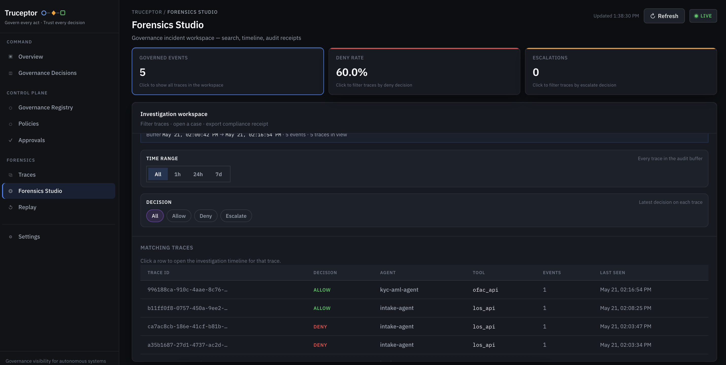Select the 1h time range
This screenshot has height=365, width=726.
(177, 174)
